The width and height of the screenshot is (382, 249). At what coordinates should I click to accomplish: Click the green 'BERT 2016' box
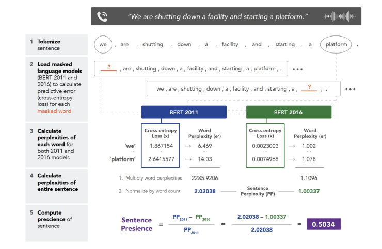[x=289, y=112]
